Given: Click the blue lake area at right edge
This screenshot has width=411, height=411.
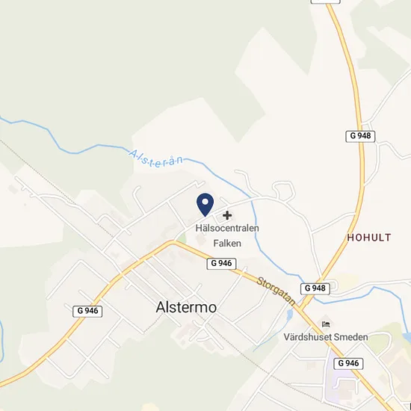Looking at the screenshot, I should click(407, 337).
